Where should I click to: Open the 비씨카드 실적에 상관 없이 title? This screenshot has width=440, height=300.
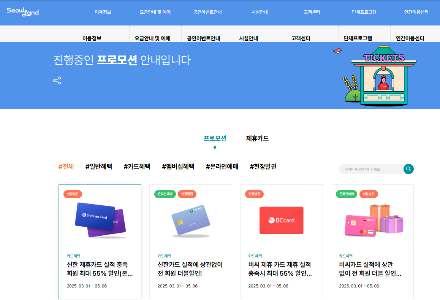[x=370, y=269]
